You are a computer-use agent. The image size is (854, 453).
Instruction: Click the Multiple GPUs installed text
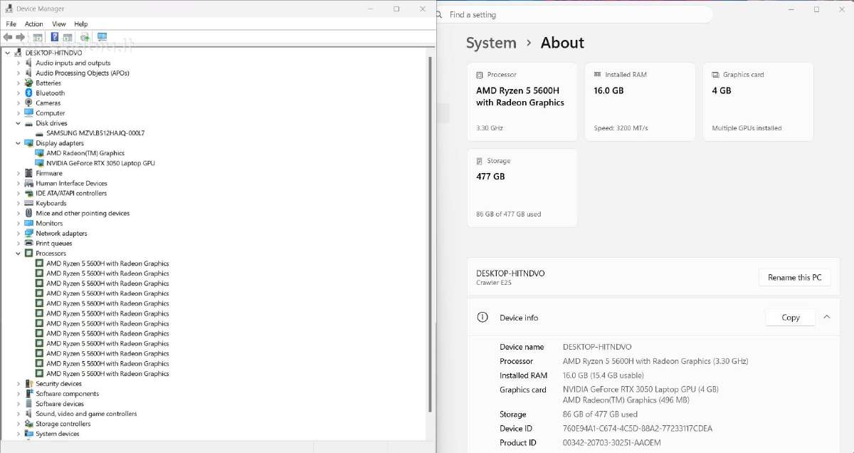pyautogui.click(x=747, y=128)
